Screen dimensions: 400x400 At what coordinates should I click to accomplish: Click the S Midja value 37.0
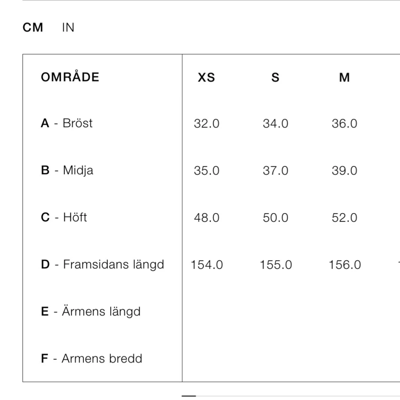(x=276, y=171)
